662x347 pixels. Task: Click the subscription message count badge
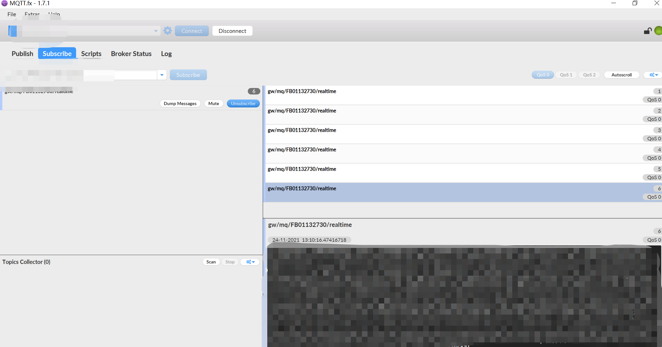[254, 91]
